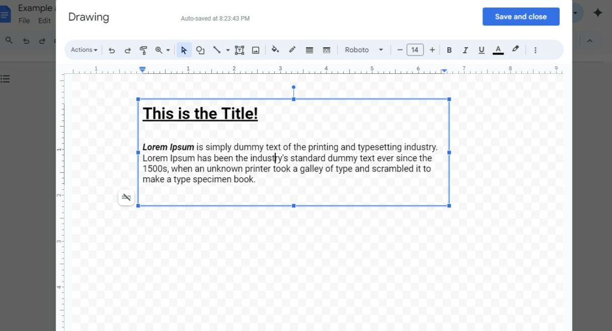Select the Shape tool

(201, 49)
